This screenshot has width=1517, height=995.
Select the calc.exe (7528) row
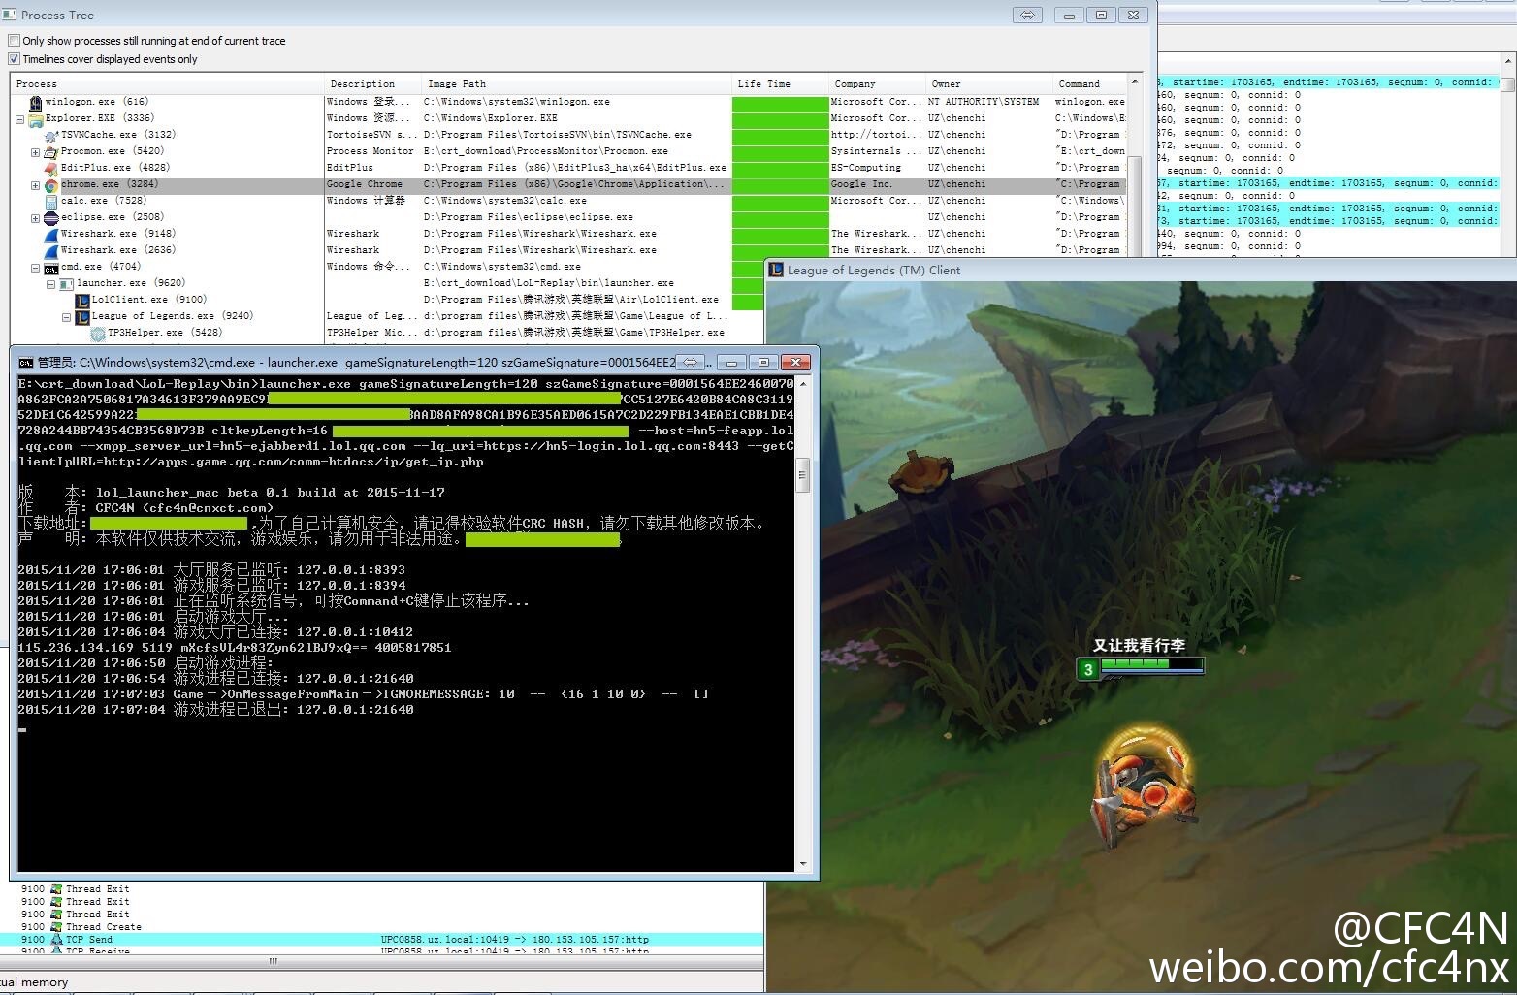pos(568,201)
